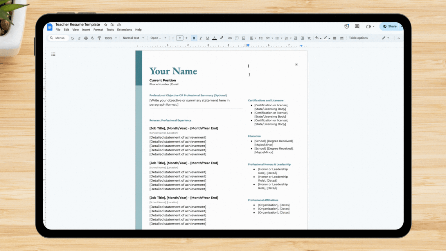Open the text color picker

coord(214,38)
